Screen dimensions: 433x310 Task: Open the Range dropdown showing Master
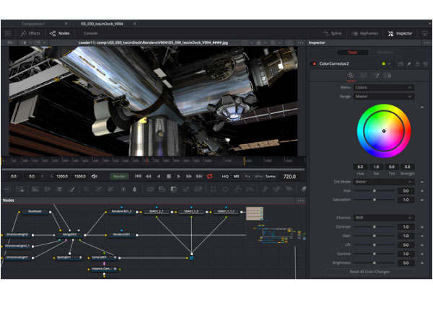(x=384, y=97)
